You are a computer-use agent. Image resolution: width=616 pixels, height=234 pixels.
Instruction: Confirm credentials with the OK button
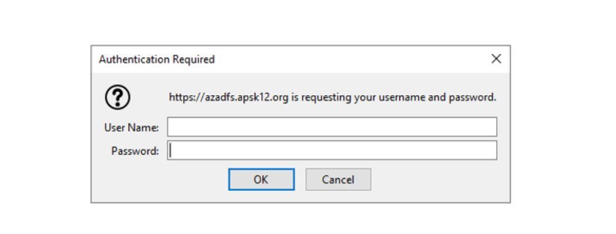tap(262, 180)
